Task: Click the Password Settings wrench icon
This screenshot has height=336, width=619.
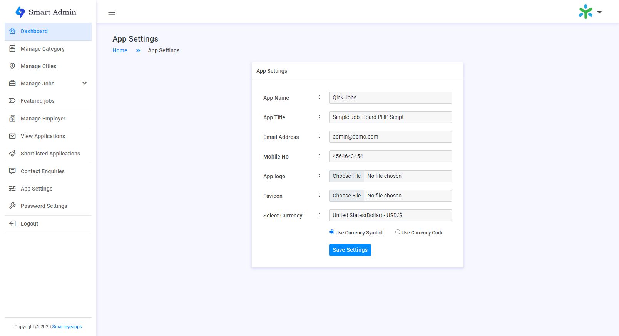Action: coord(12,206)
